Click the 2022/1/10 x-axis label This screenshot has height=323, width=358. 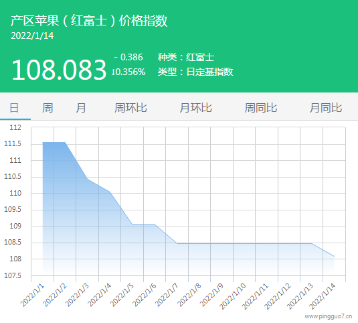232,296
